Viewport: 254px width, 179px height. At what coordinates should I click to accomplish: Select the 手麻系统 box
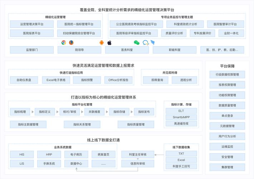pyautogui.click(x=49, y=164)
